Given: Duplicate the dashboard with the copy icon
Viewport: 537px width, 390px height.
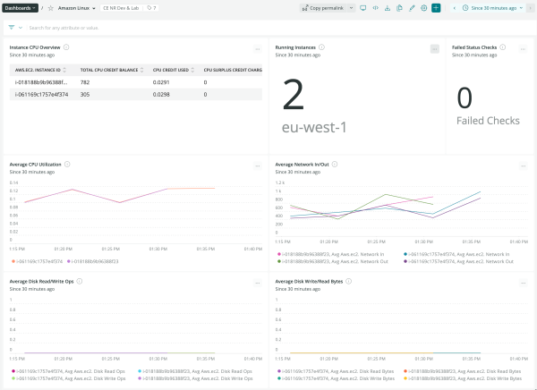Looking at the screenshot, I should point(398,7).
